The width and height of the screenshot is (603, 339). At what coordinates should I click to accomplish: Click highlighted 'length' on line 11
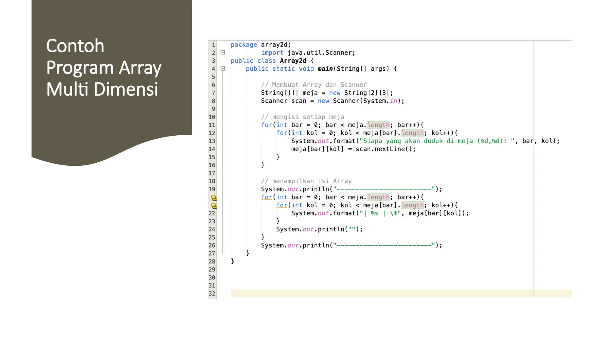(x=378, y=125)
